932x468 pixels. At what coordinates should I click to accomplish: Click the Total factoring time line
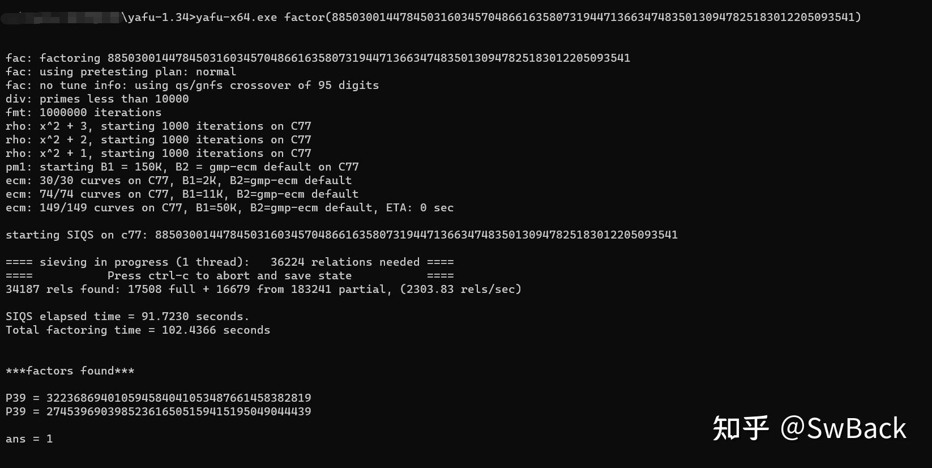tap(138, 330)
